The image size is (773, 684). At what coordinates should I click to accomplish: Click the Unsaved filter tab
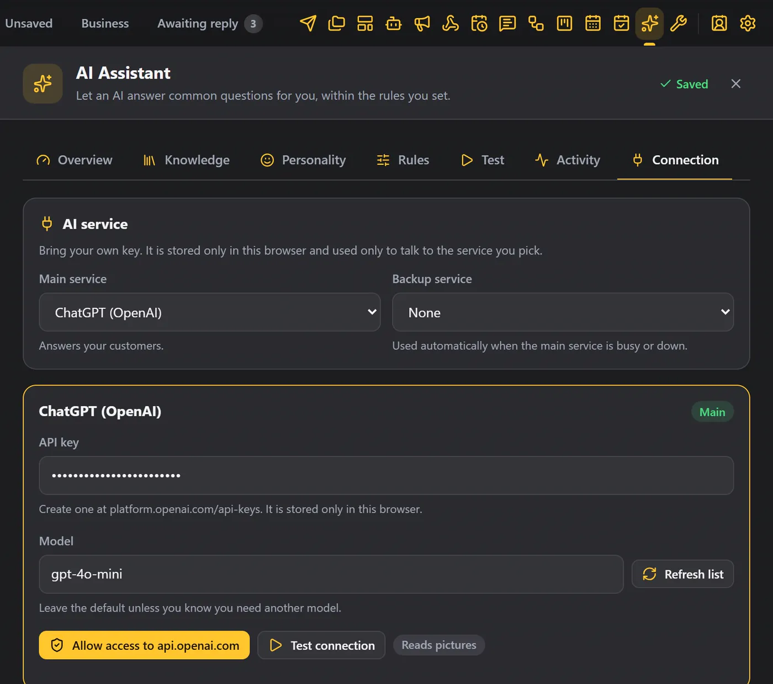click(x=29, y=23)
